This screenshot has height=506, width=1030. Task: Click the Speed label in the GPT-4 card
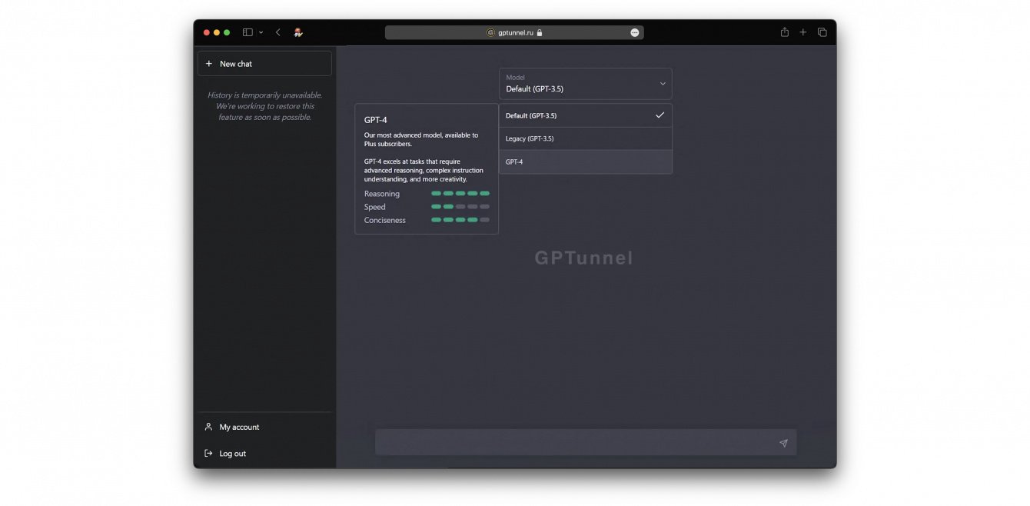pyautogui.click(x=375, y=207)
